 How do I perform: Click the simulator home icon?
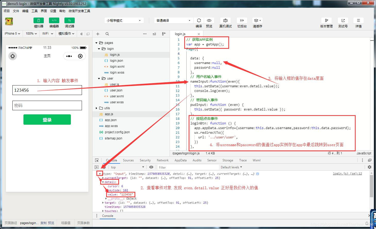[13, 56]
